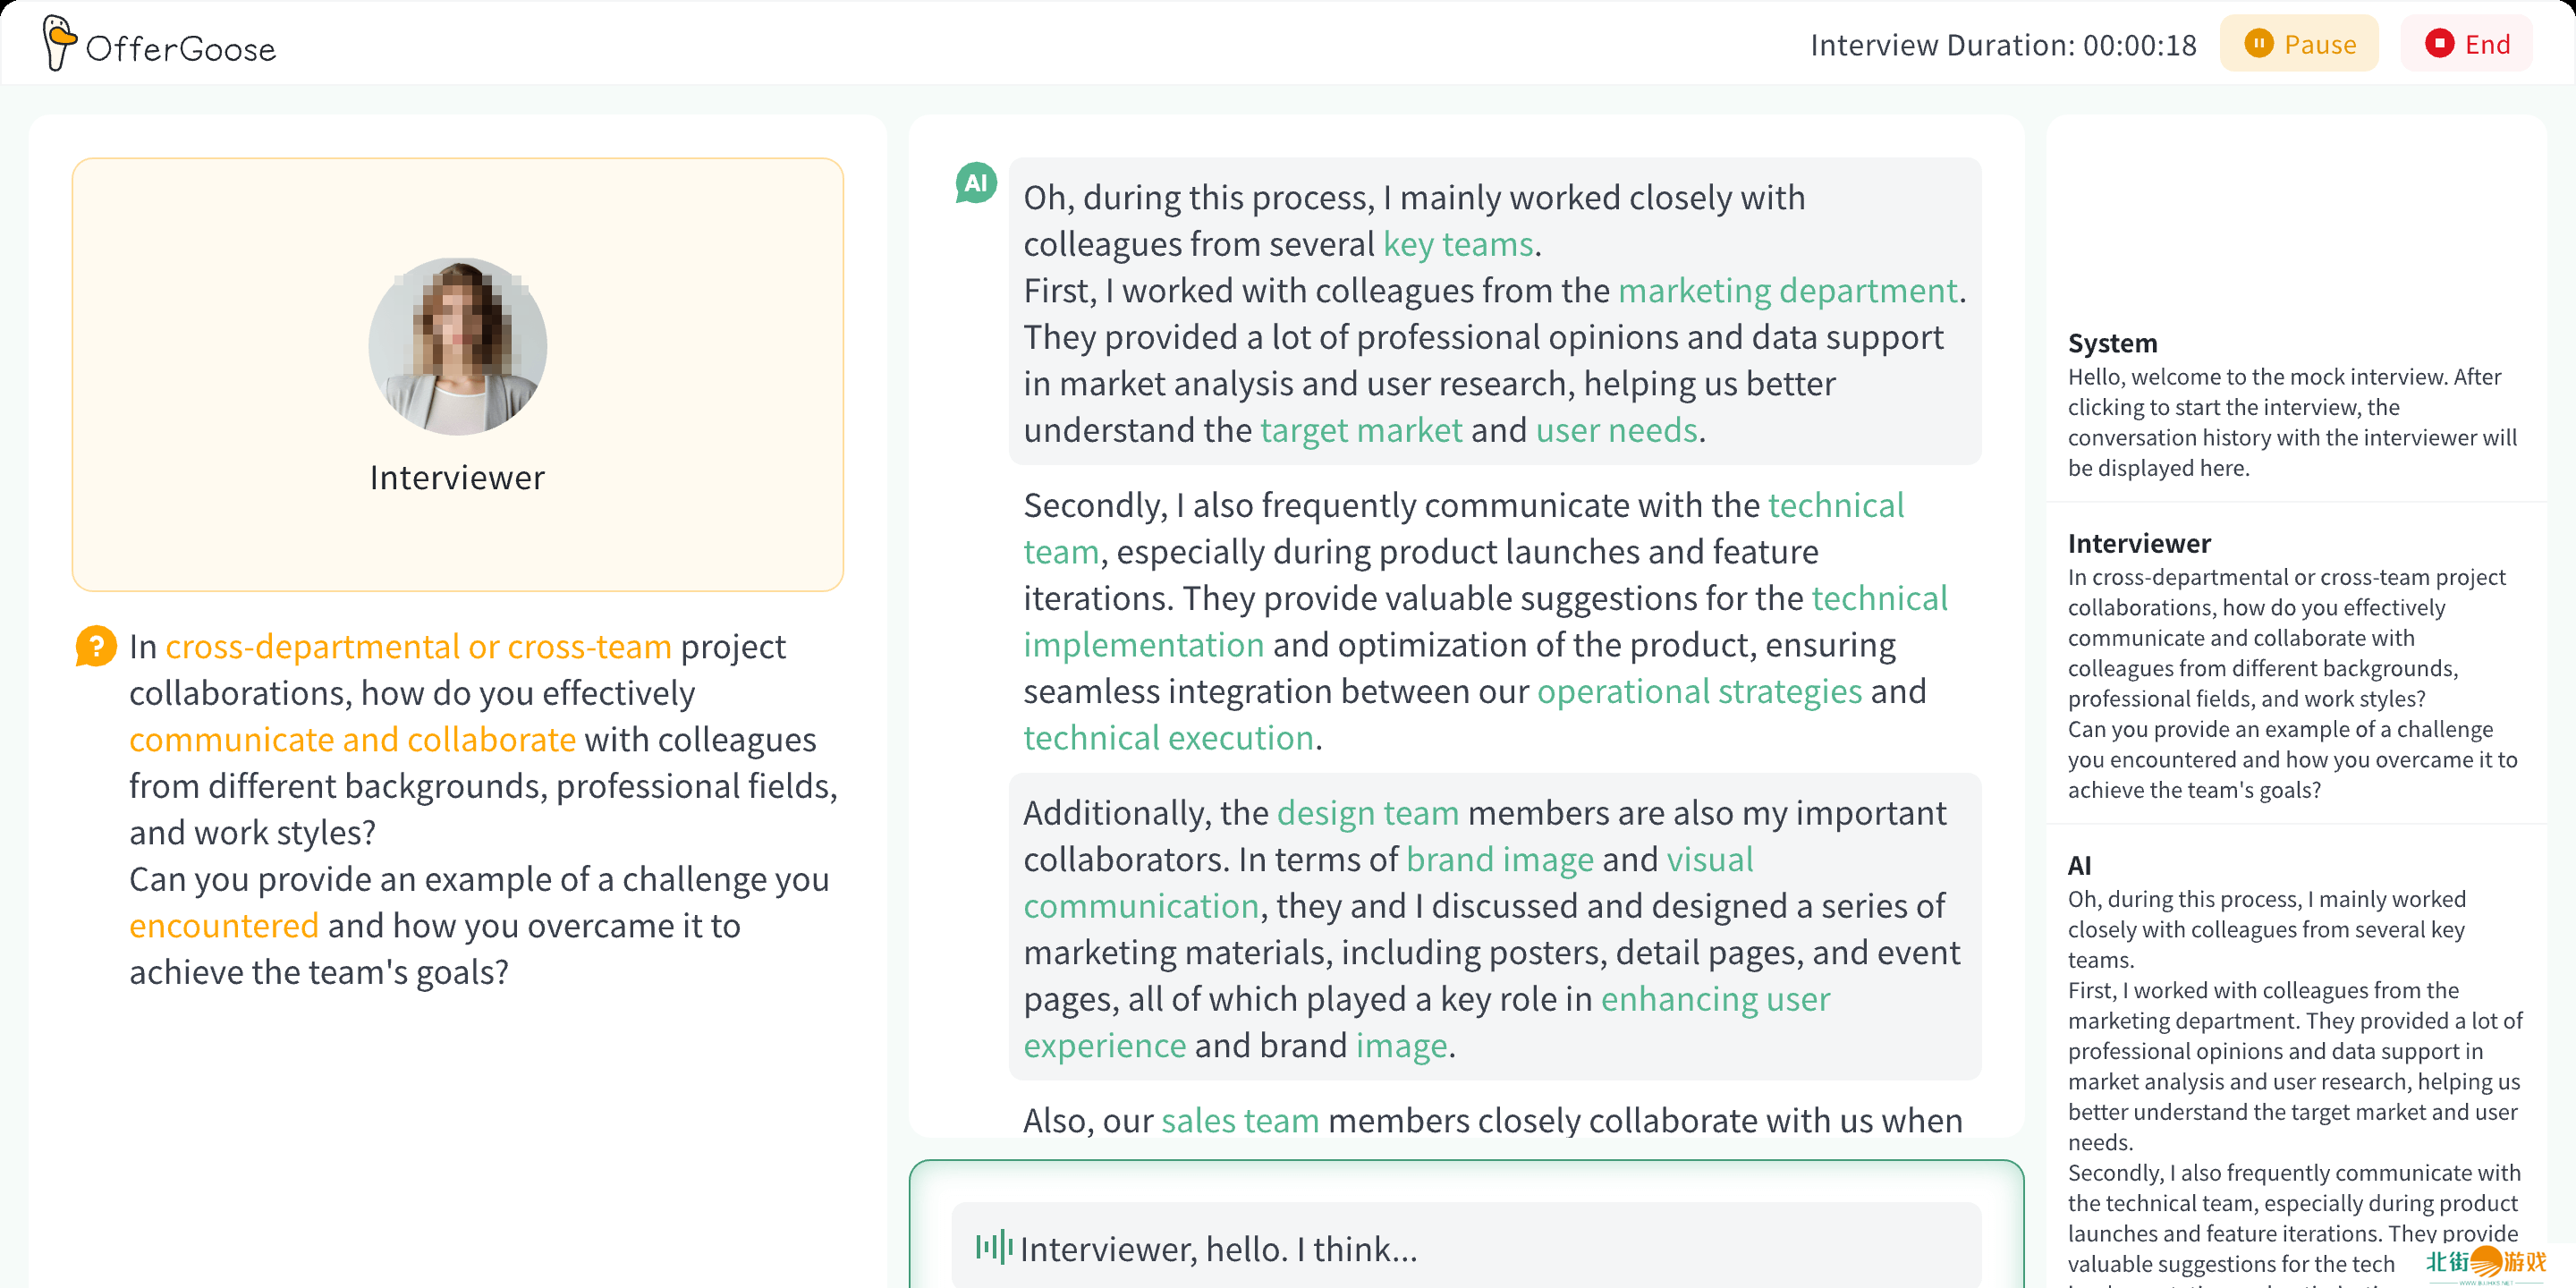Select the Interviewer heading in conversation history
Viewport: 2576px width, 1288px height.
[x=2138, y=543]
